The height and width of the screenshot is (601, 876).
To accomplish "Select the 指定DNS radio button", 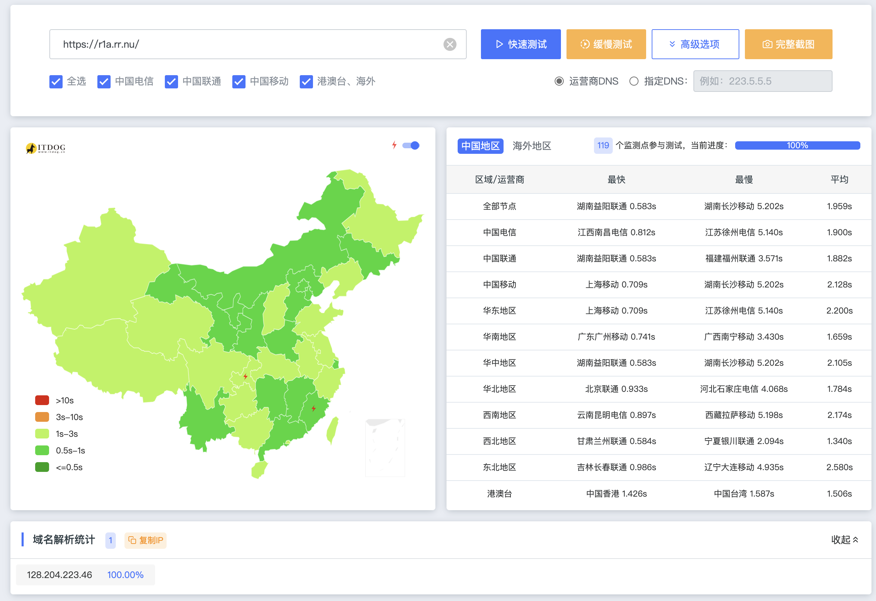I will pyautogui.click(x=634, y=81).
